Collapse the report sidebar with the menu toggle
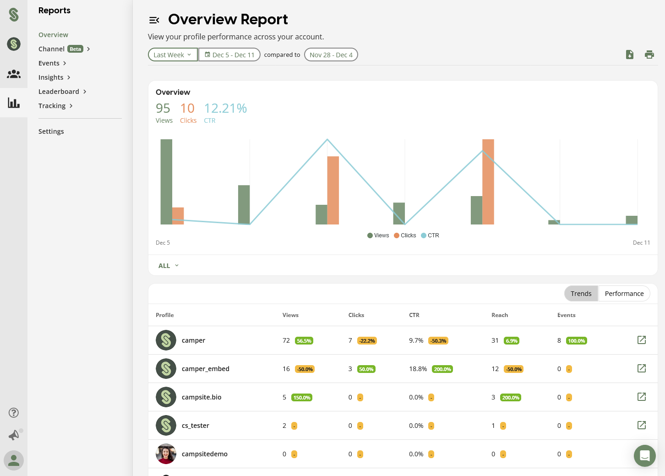This screenshot has height=476, width=665. click(154, 20)
